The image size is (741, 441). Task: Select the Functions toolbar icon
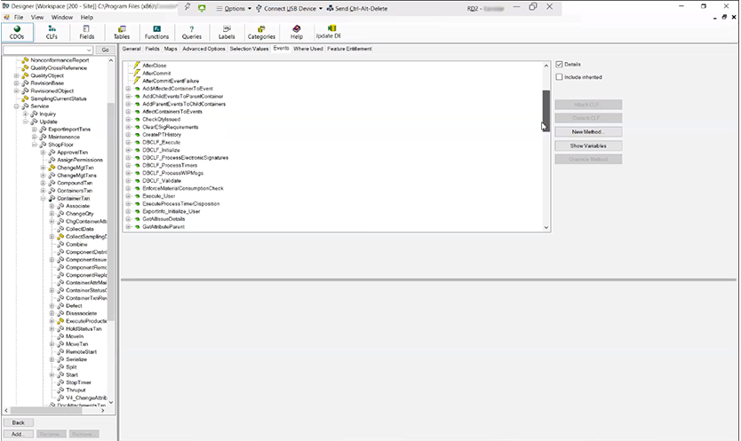[156, 32]
